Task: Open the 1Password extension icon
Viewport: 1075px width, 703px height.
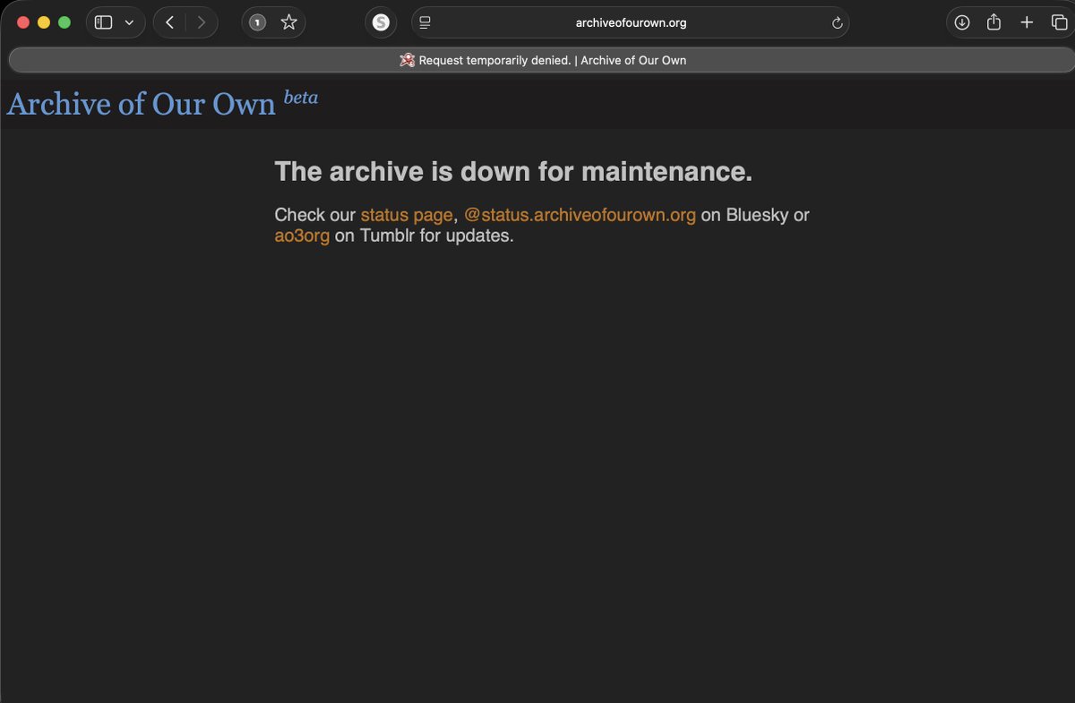Action: tap(257, 22)
